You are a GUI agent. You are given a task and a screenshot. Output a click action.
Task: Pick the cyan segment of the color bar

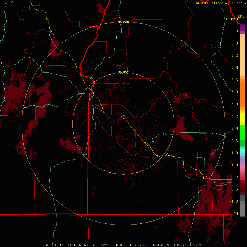(x=242, y=151)
